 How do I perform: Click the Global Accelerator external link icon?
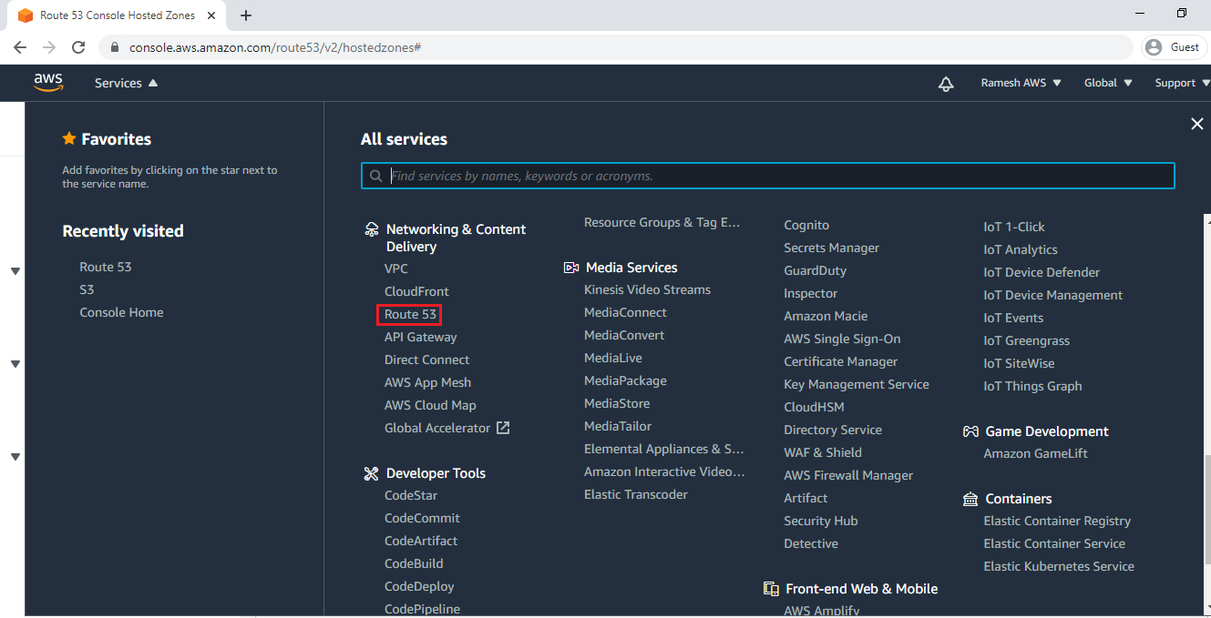(503, 428)
